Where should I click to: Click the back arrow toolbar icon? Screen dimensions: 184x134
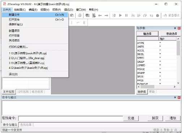[100, 15]
